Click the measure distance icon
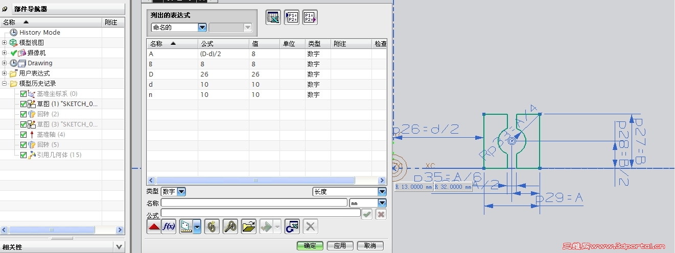This screenshot has width=675, height=253. tap(186, 226)
